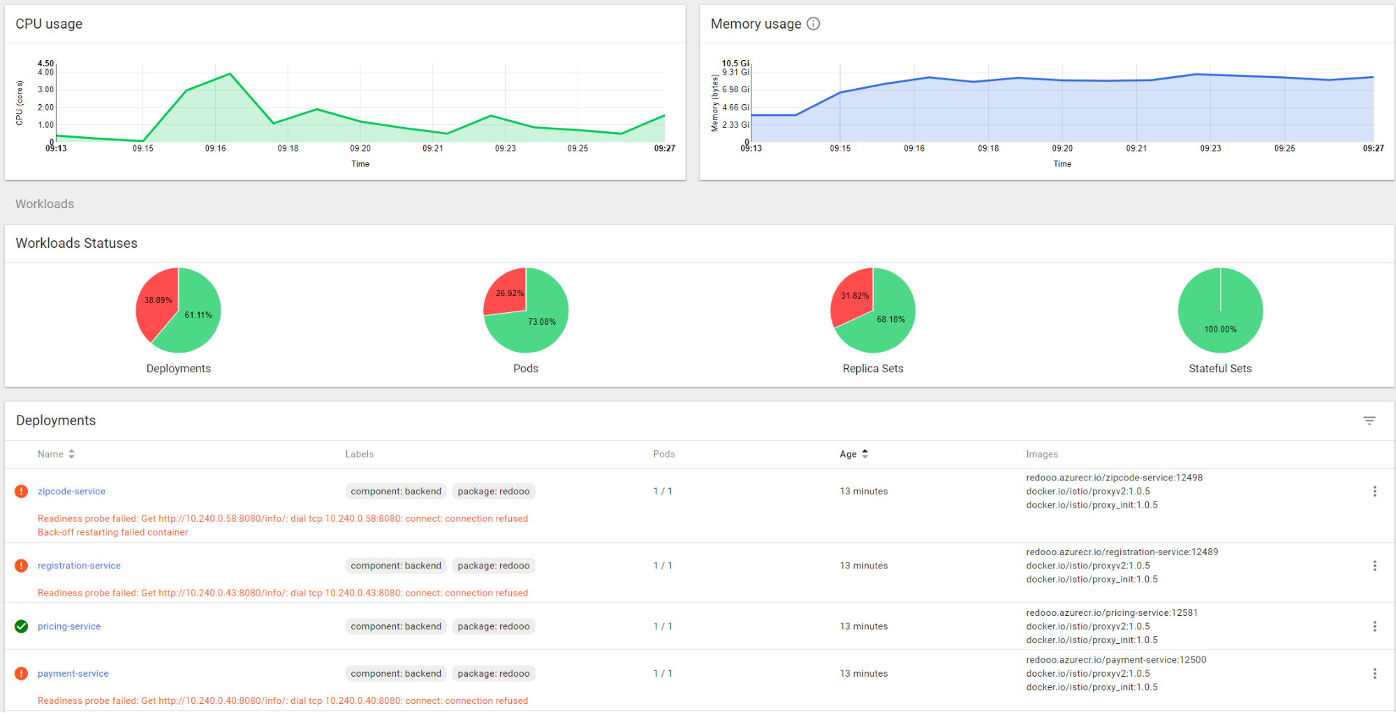Click 'component: backend' label on zipcode-service
Image resolution: width=1396 pixels, height=713 pixels.
396,492
